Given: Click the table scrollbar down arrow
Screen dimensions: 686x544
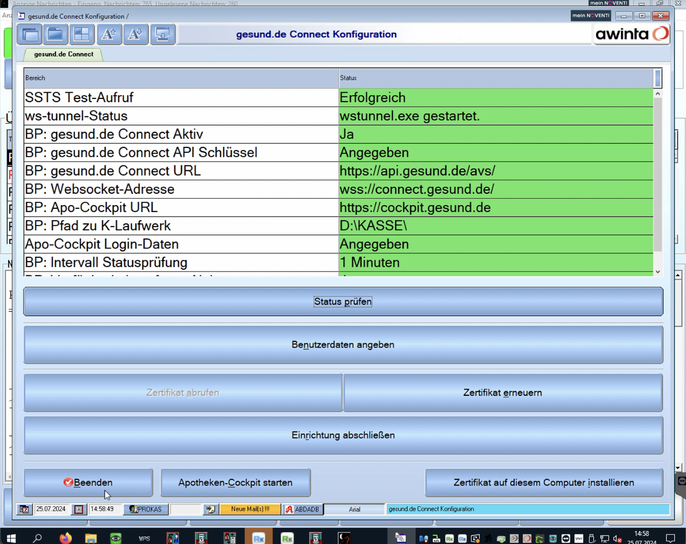Looking at the screenshot, I should [658, 272].
